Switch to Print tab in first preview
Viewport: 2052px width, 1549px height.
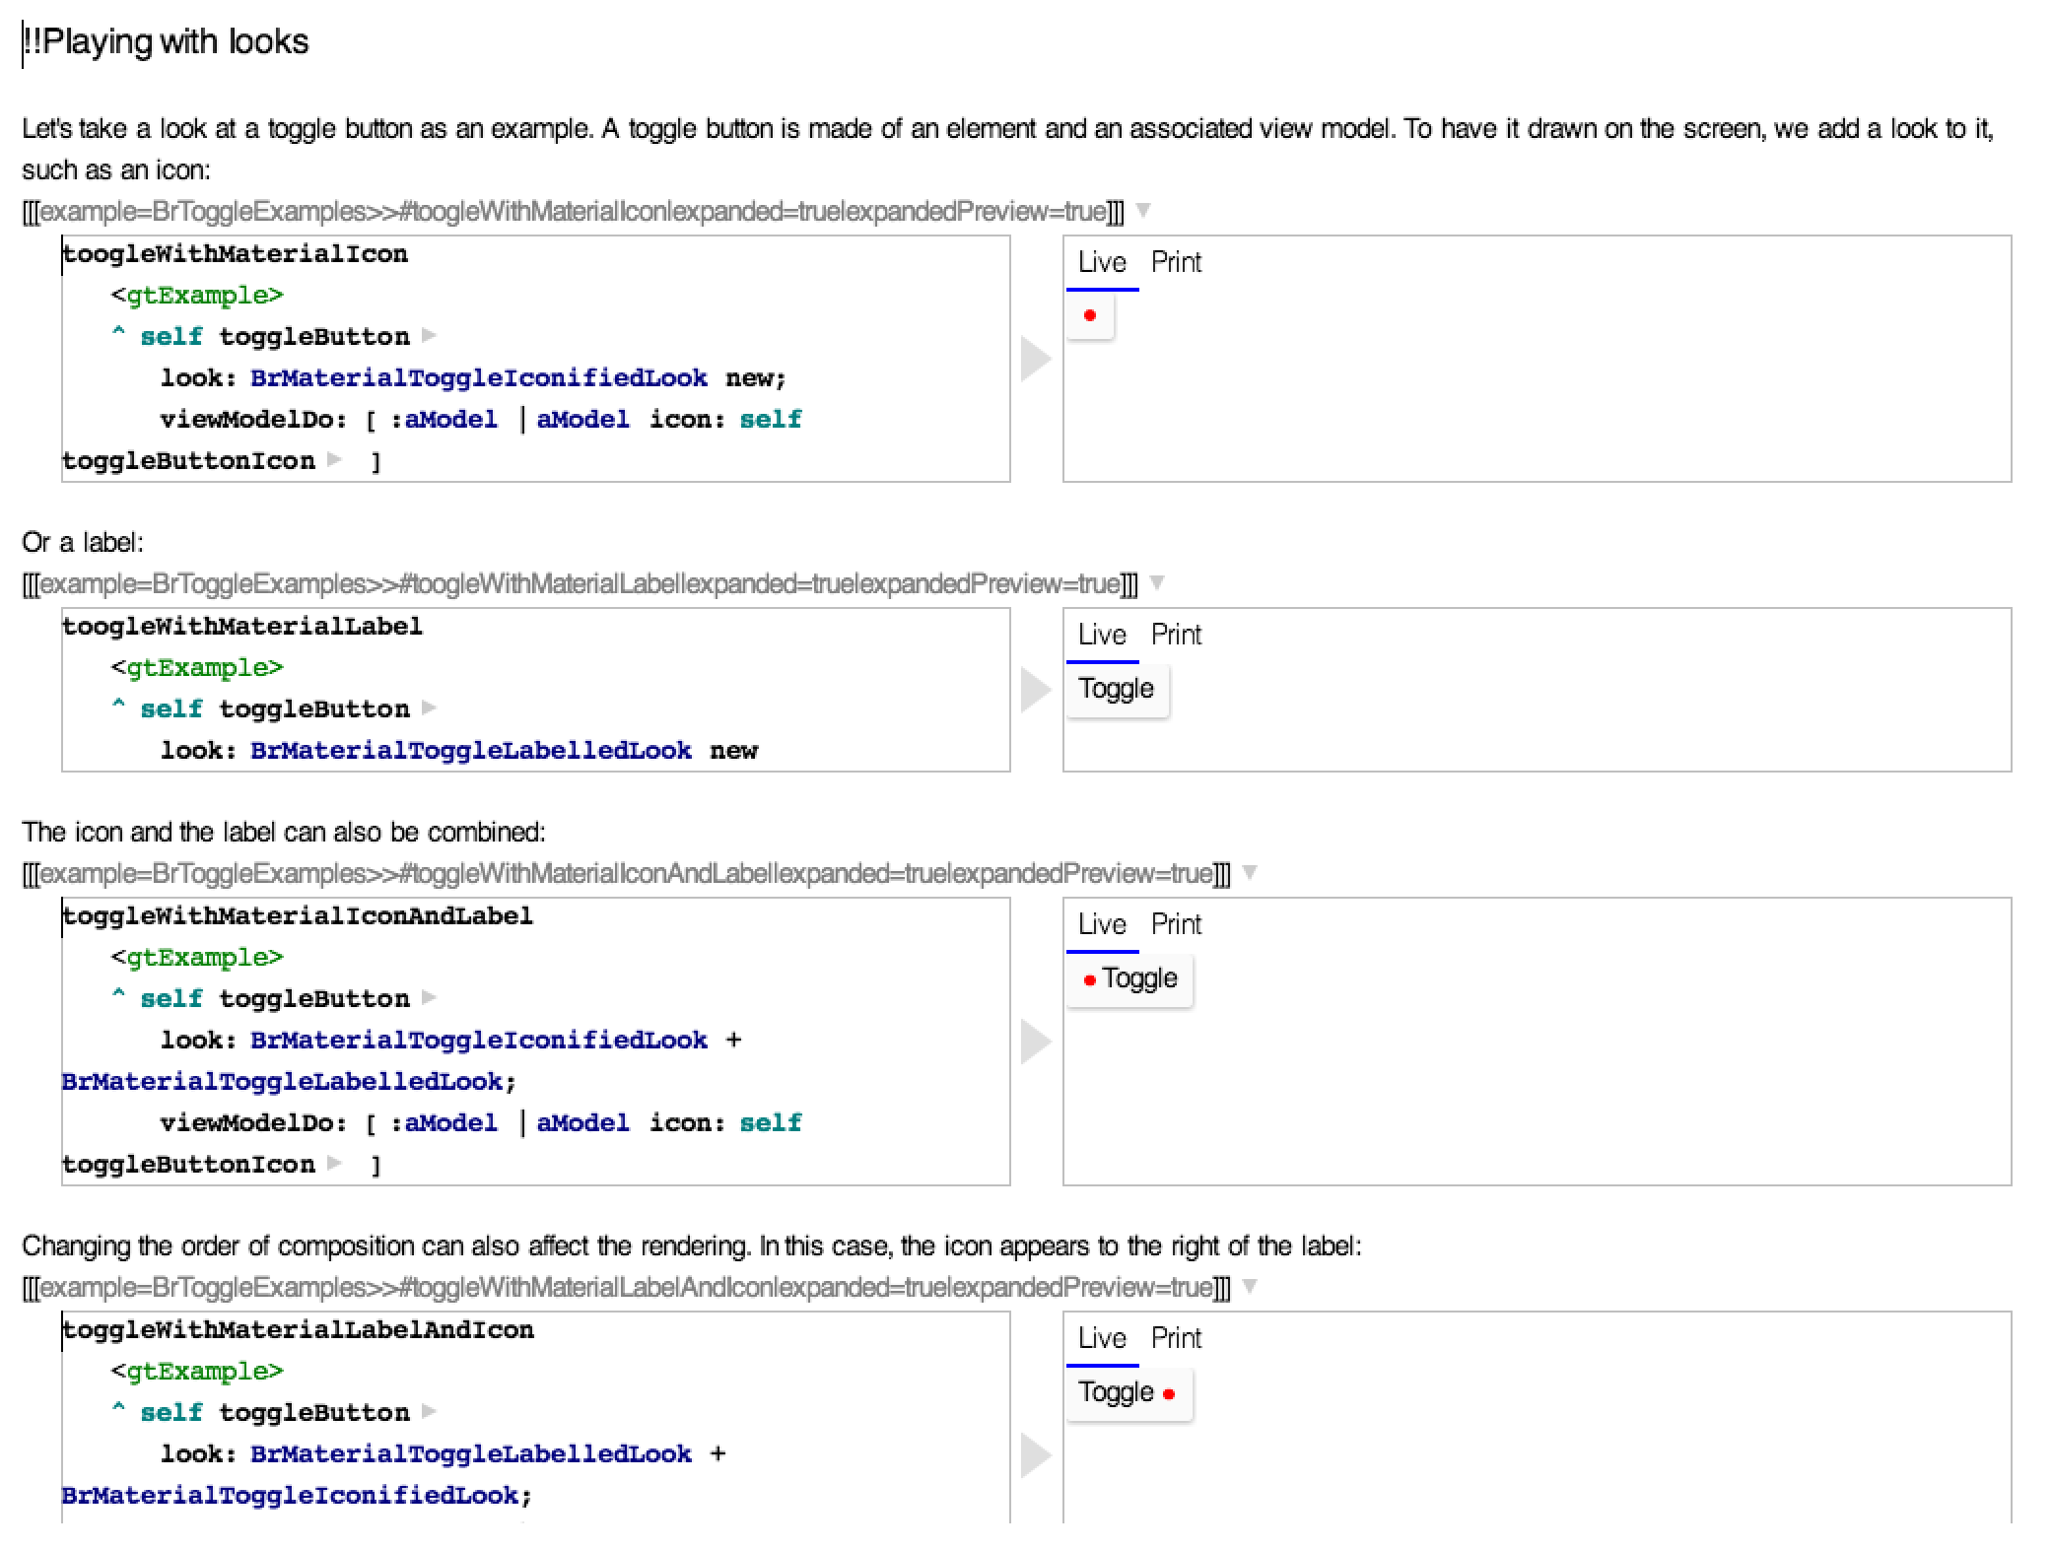pyautogui.click(x=1176, y=263)
